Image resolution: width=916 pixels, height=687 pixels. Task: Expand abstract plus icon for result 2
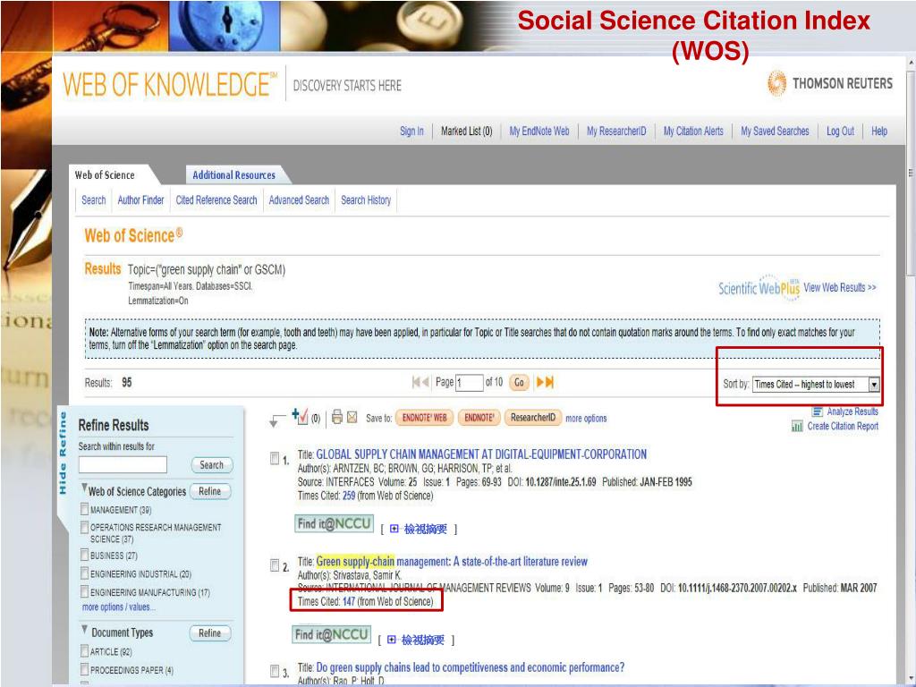pos(392,640)
